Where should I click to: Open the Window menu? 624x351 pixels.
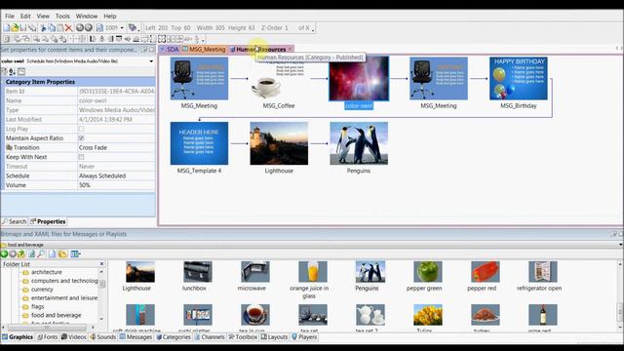(x=87, y=17)
